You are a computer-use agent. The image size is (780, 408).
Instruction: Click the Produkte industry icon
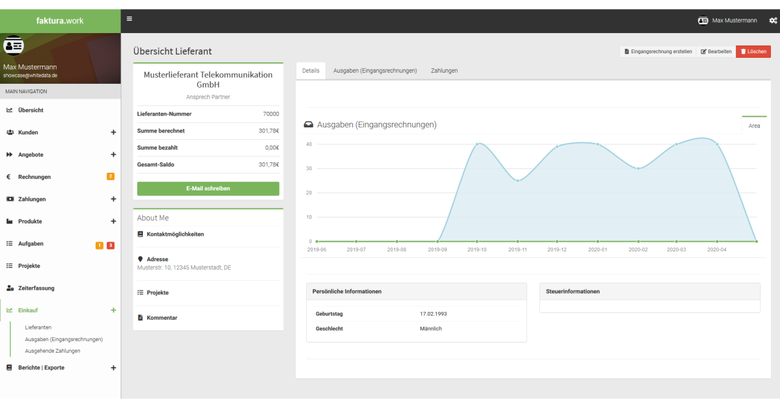(10, 222)
